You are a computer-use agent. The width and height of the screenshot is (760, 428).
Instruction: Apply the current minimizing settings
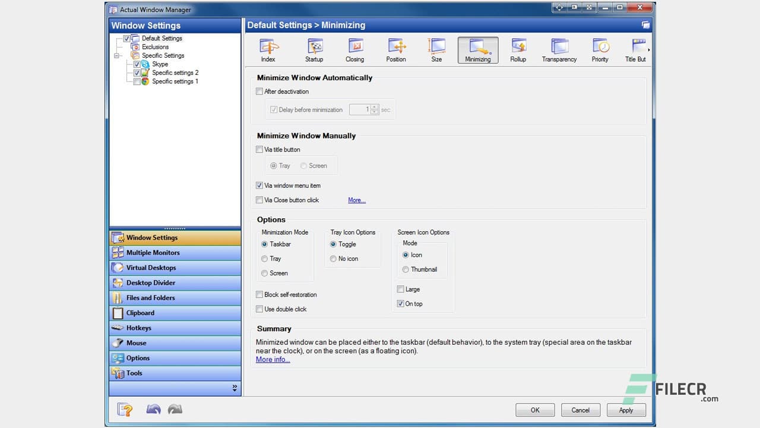point(626,410)
